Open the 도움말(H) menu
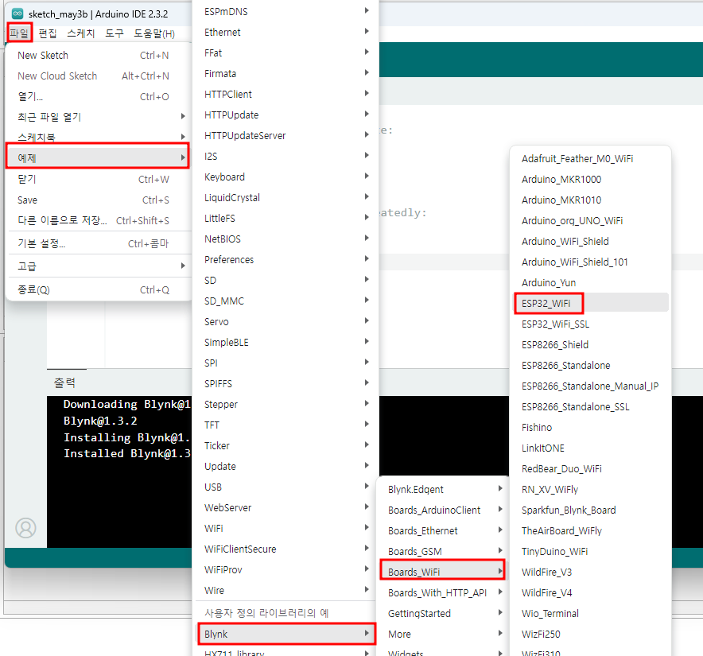The height and width of the screenshot is (656, 703). pos(154,33)
